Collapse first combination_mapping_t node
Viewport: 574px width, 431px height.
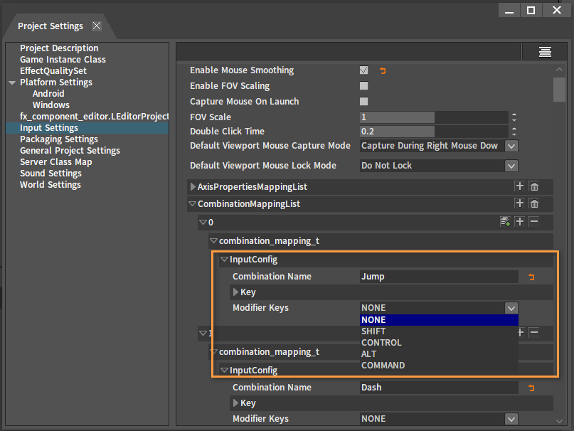click(x=213, y=241)
